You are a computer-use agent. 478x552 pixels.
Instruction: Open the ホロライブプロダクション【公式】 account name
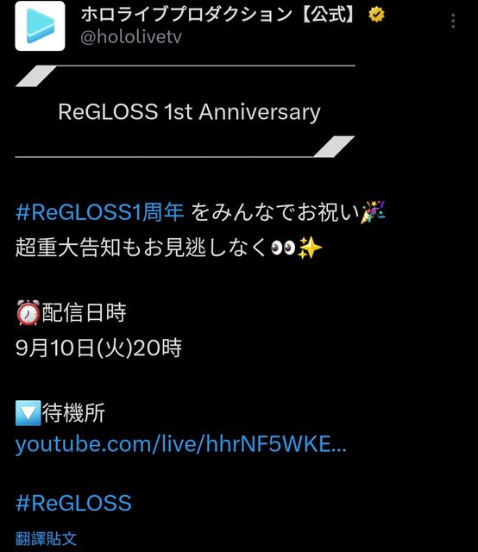[x=217, y=15]
